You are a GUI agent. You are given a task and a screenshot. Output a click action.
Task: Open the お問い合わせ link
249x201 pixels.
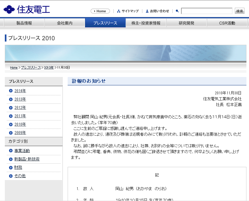159,11
